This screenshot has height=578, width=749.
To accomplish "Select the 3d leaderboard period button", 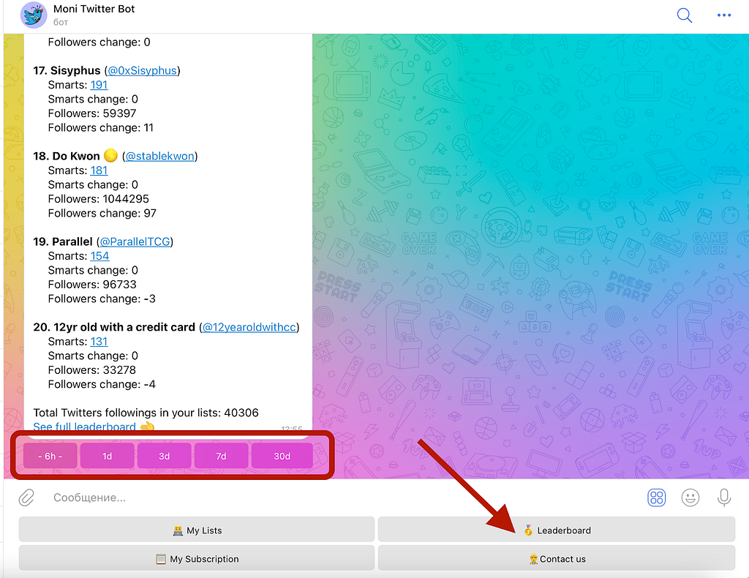I will click(x=165, y=457).
